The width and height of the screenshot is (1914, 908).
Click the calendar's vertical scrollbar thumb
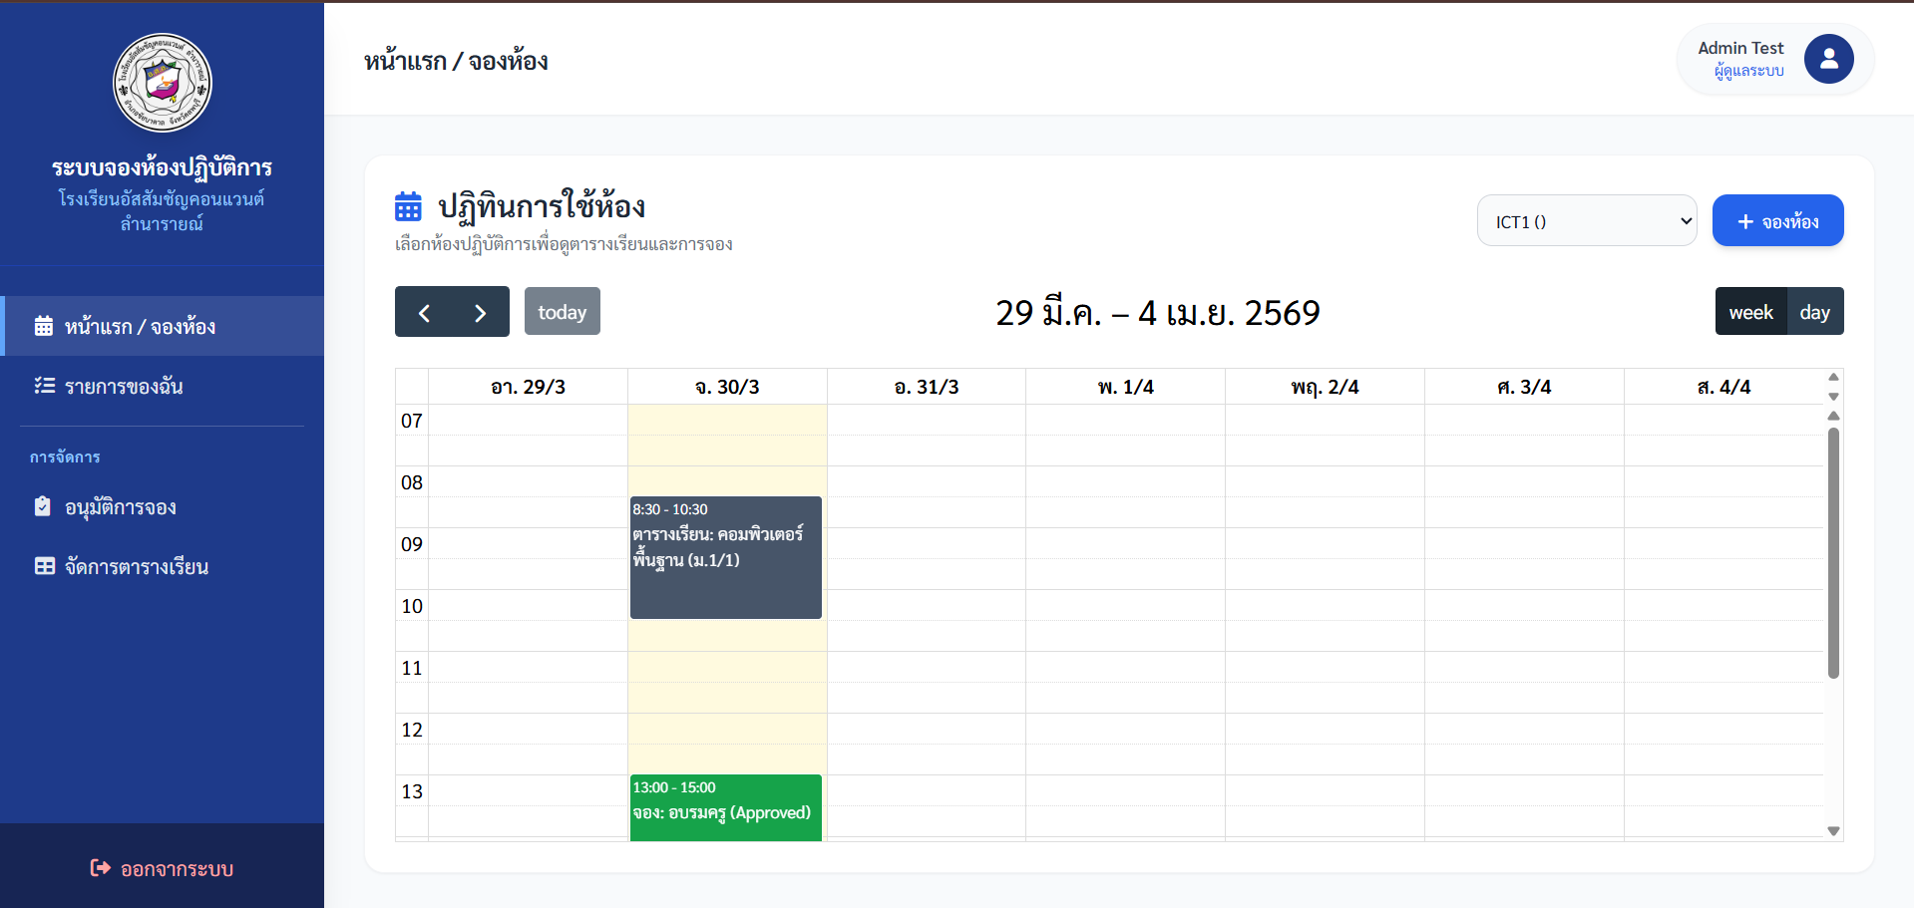[x=1832, y=553]
